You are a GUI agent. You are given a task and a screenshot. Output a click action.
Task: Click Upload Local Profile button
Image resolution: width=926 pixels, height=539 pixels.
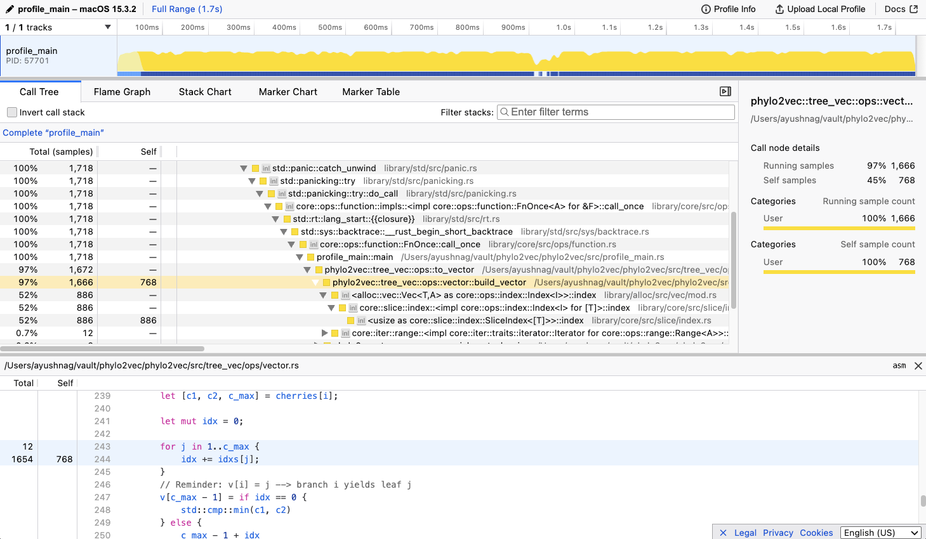[x=820, y=9]
